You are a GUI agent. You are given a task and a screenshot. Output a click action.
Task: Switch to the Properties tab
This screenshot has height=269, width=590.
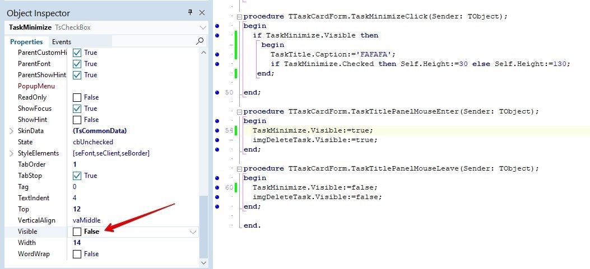point(26,42)
